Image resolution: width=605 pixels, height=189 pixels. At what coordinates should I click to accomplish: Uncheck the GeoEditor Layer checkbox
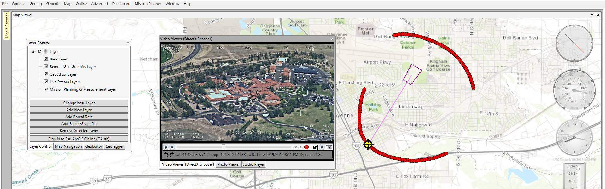[46, 74]
